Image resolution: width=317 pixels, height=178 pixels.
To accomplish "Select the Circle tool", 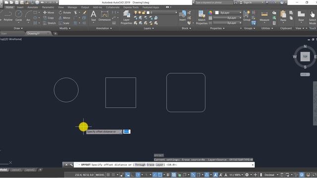I will (x=19, y=16).
